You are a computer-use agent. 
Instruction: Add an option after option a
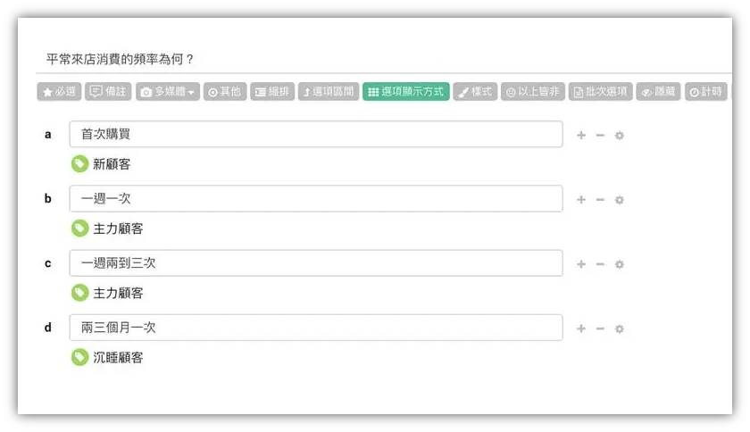coord(581,136)
